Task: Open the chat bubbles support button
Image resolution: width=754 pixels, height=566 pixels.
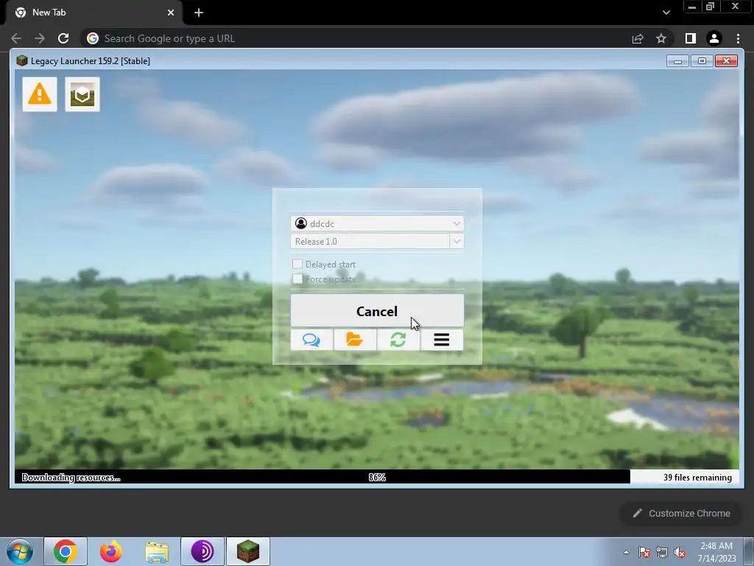Action: (311, 340)
